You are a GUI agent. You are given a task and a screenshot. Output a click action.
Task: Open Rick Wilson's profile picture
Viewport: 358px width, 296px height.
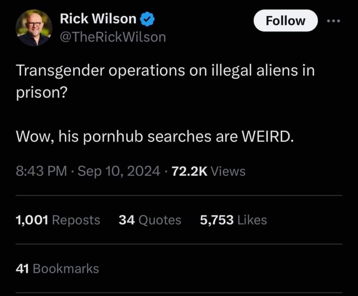click(34, 28)
